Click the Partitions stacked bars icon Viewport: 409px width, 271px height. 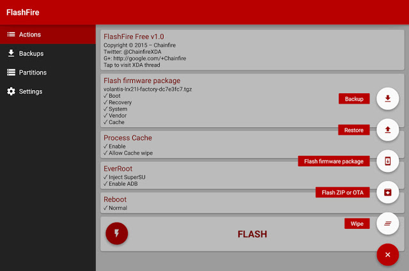[11, 72]
